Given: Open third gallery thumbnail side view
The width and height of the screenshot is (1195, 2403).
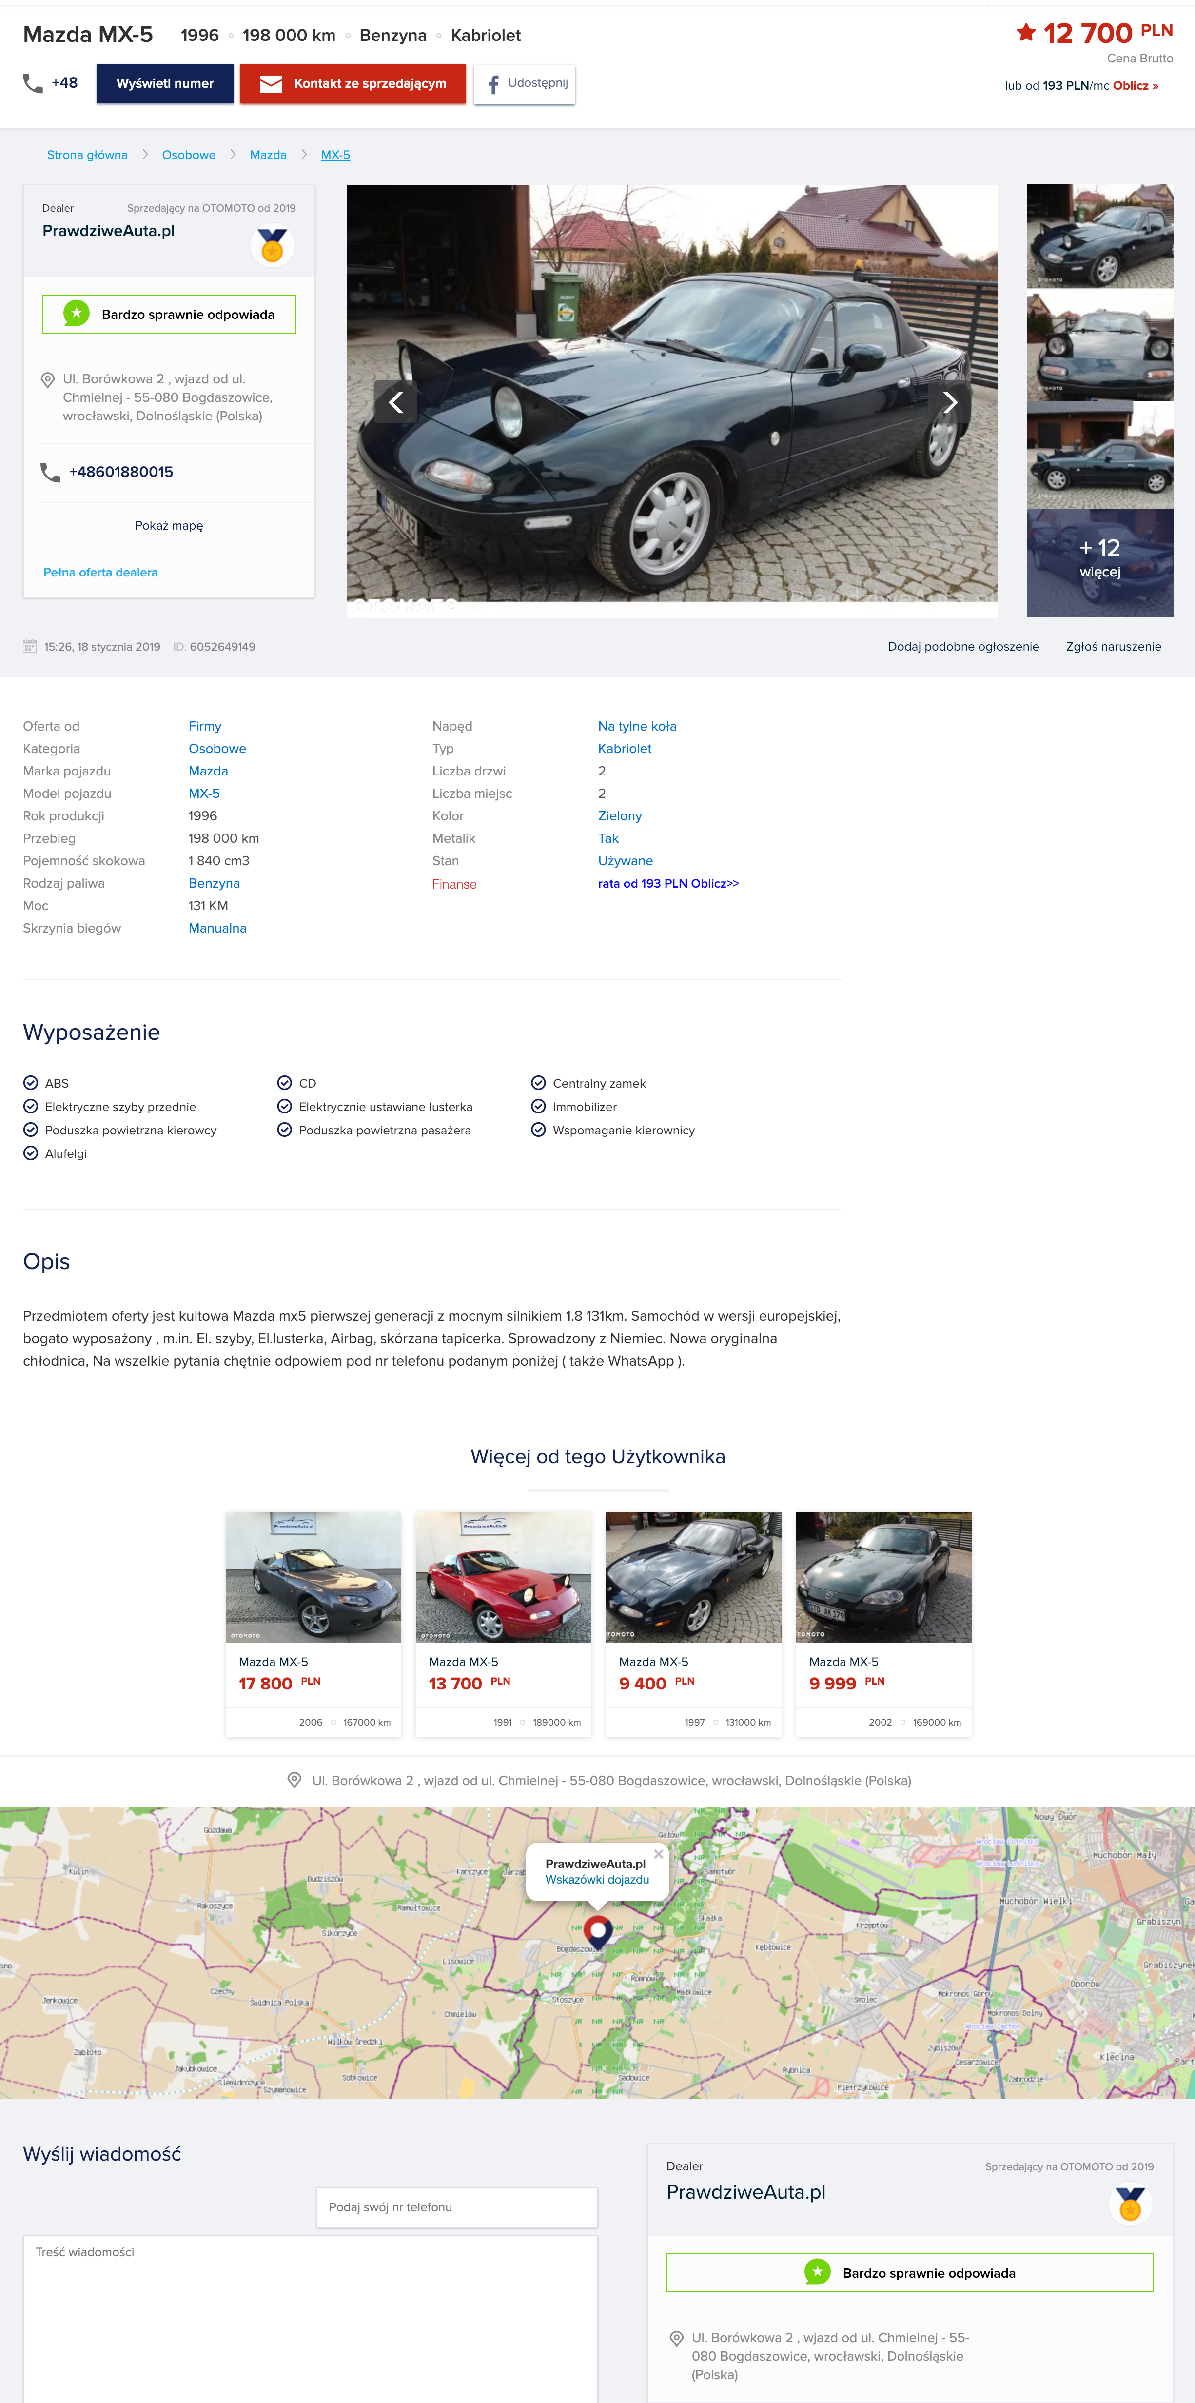Looking at the screenshot, I should pyautogui.click(x=1100, y=455).
